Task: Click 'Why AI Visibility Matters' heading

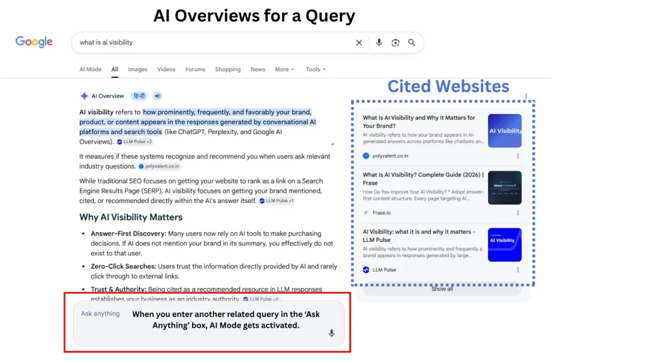Action: pyautogui.click(x=131, y=217)
